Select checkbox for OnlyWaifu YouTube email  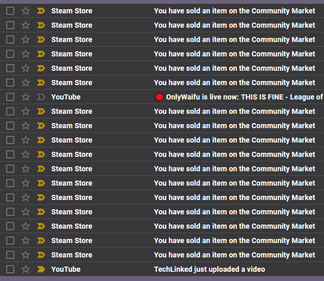tap(10, 97)
